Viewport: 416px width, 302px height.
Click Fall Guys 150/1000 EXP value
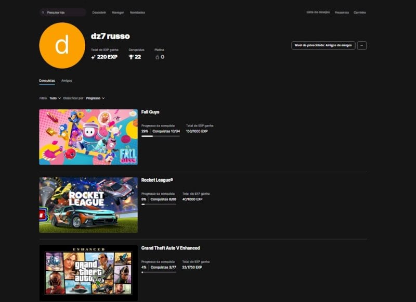coord(197,131)
